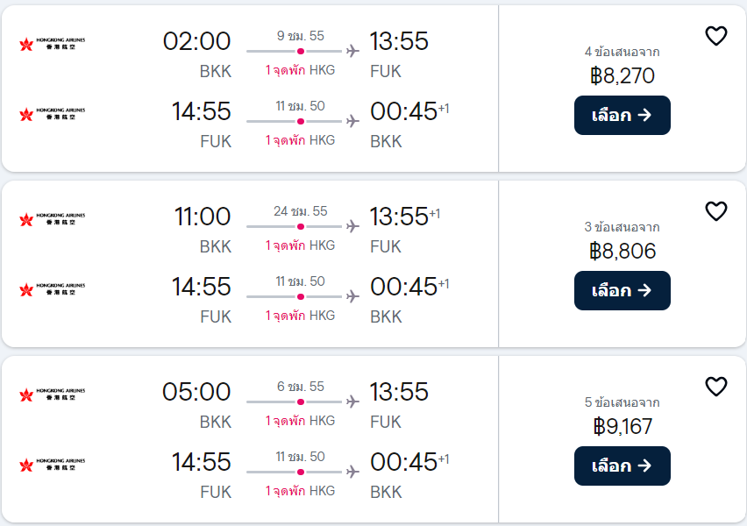The width and height of the screenshot is (747, 526).
Task: Pick the ฿9,167 flight via เลือก button
Action: (x=622, y=466)
